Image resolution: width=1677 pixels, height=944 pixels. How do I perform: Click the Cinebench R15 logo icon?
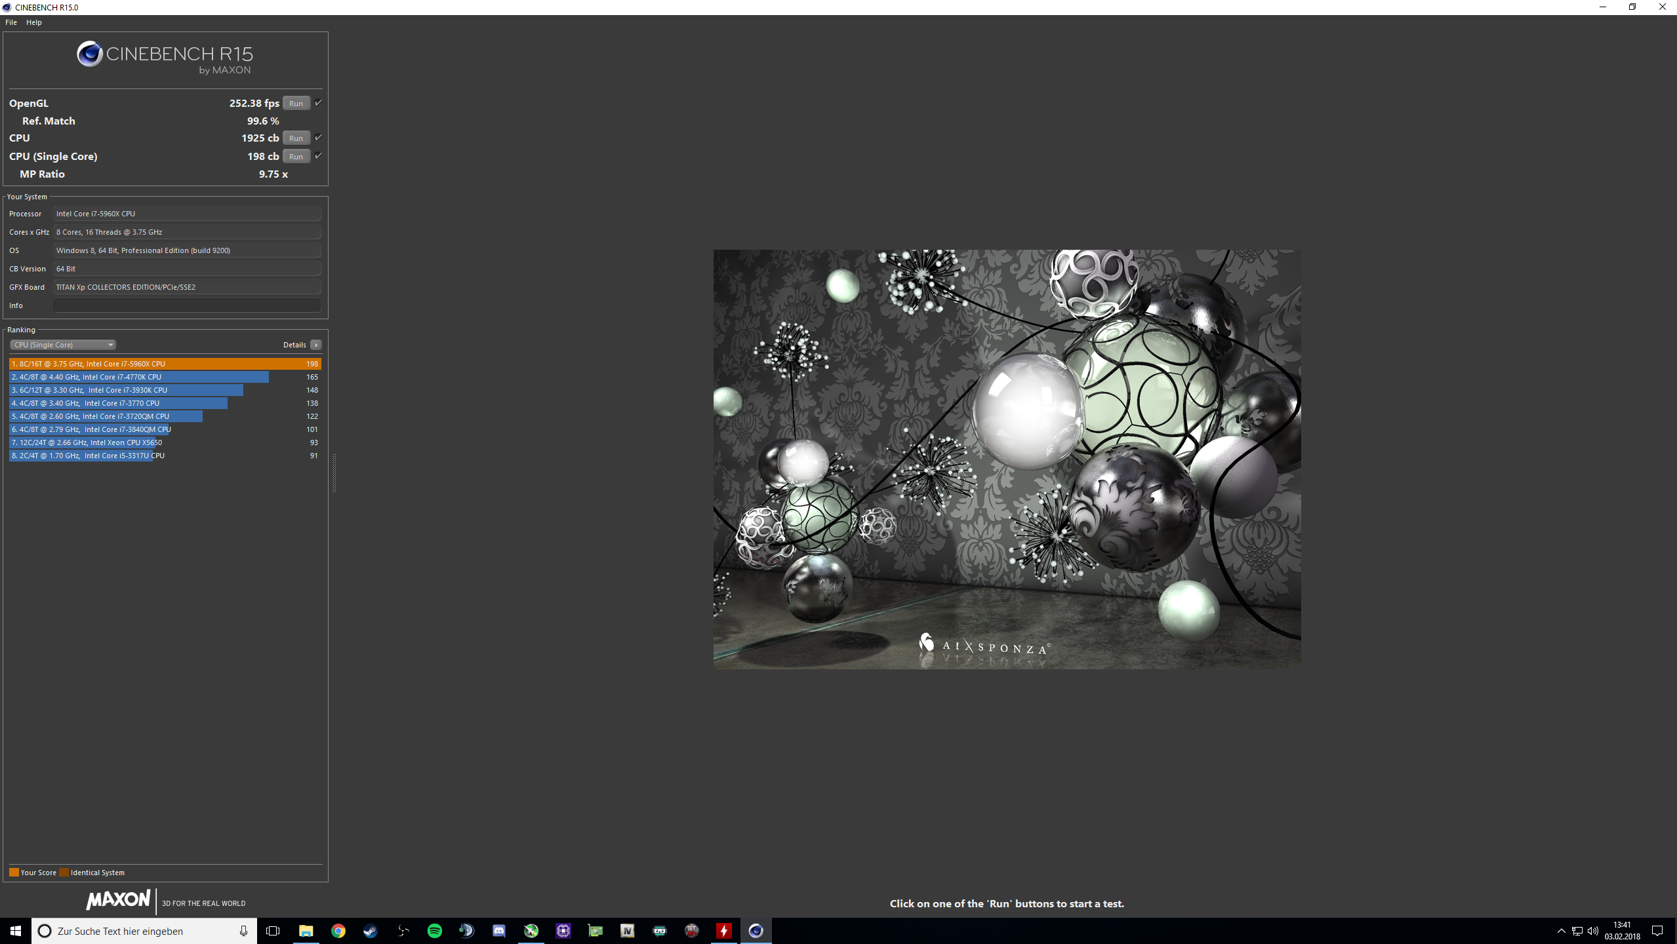click(90, 54)
